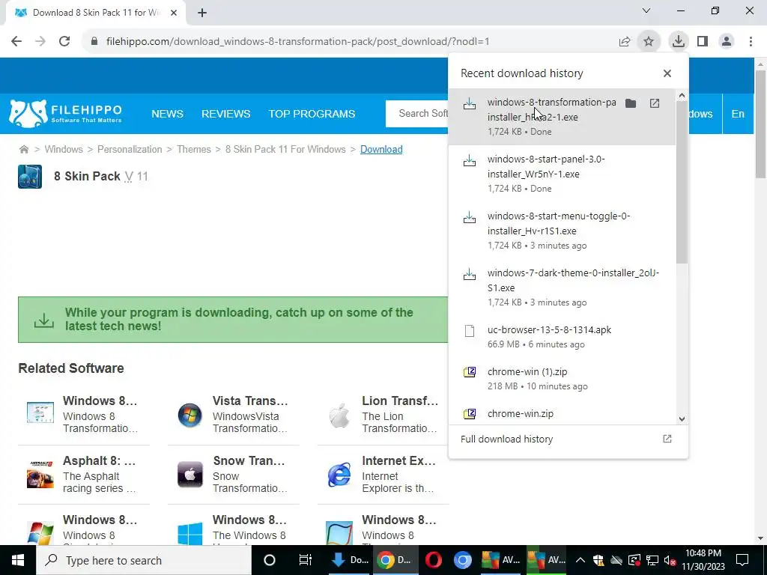Screen dimensions: 767x575
Task: Open the NEWS menu item
Action: 167,114
